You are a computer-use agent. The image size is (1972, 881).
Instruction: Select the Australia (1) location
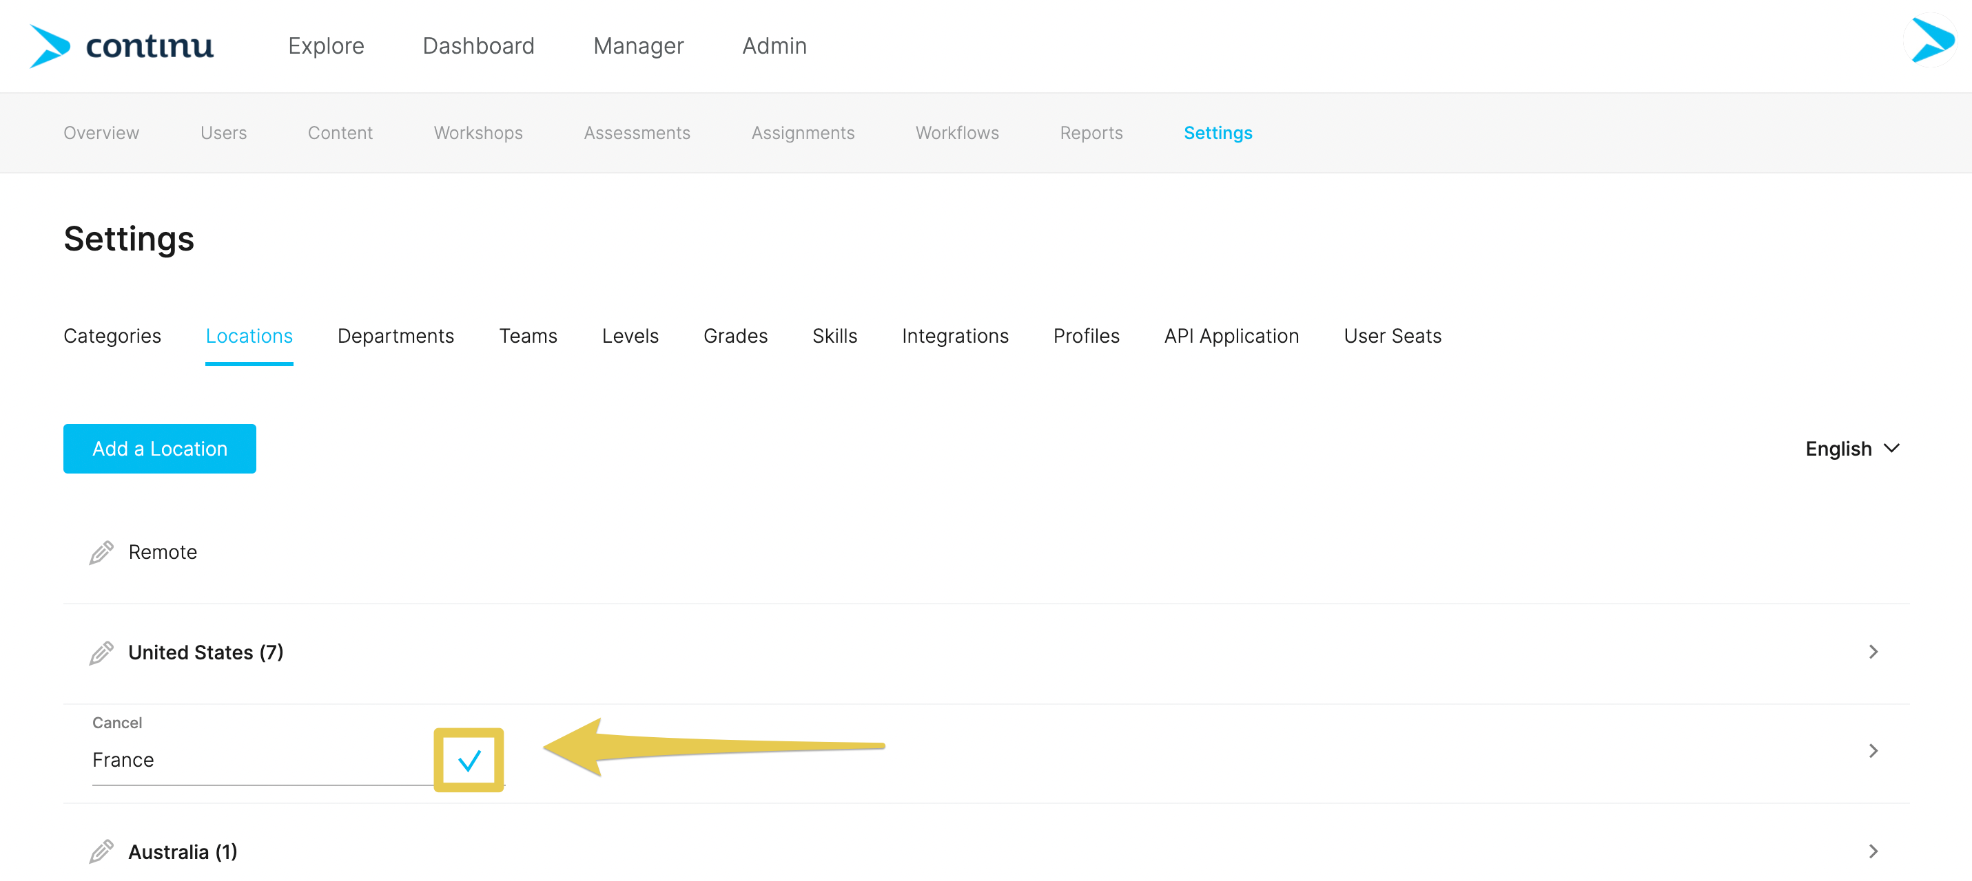(x=183, y=852)
